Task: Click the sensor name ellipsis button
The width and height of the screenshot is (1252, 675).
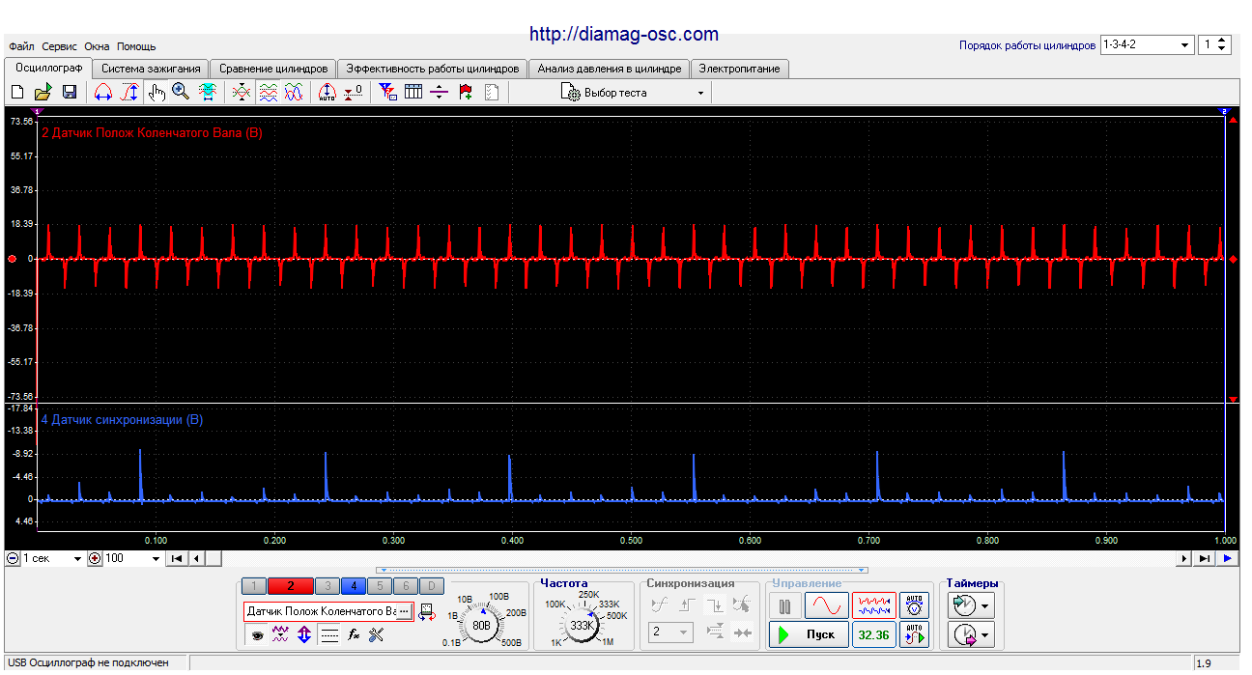Action: coord(404,611)
